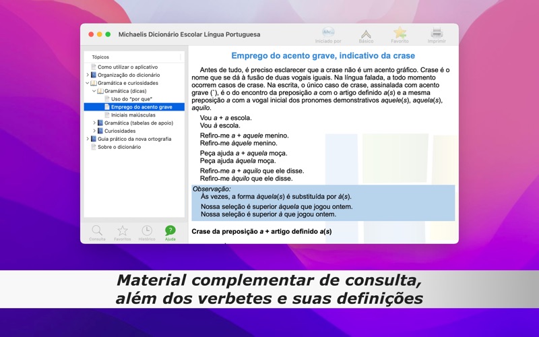
Task: Click open-book icon beside 'Gramática (dicas)'
Action: 100,91
